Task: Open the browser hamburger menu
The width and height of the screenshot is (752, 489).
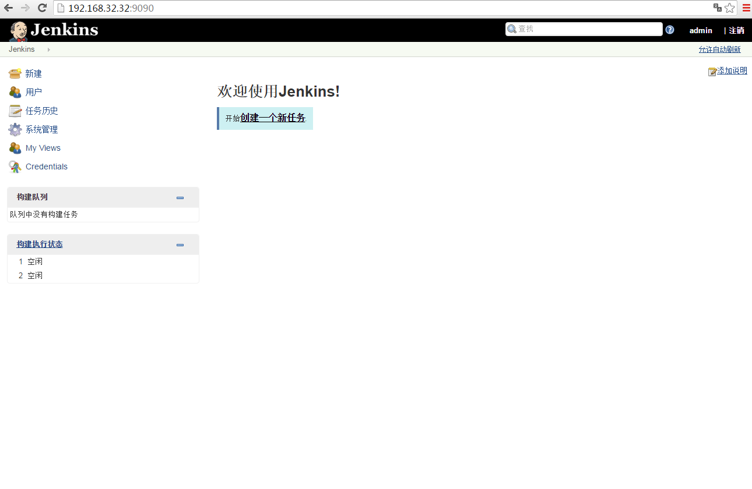Action: pyautogui.click(x=746, y=8)
